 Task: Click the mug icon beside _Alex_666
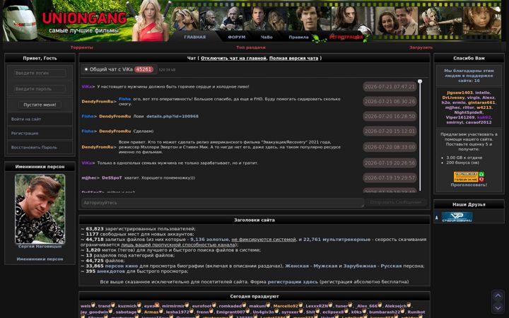pos(380,305)
